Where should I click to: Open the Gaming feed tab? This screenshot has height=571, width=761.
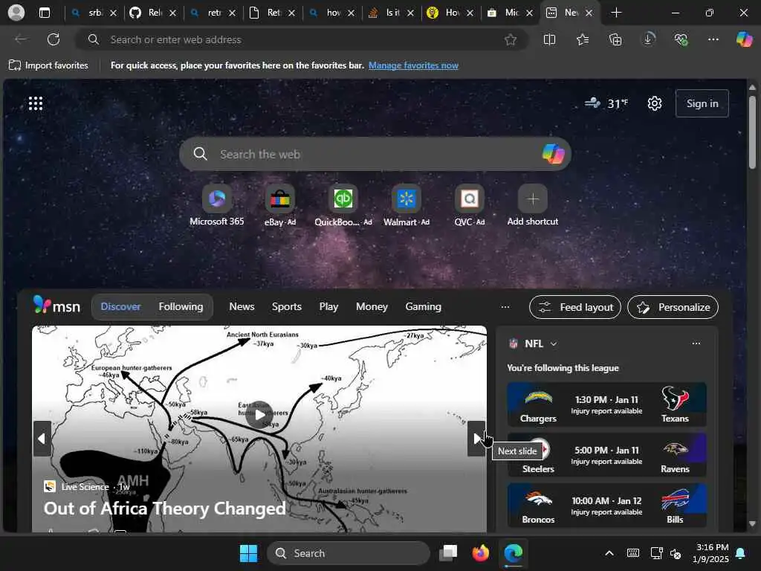point(423,306)
